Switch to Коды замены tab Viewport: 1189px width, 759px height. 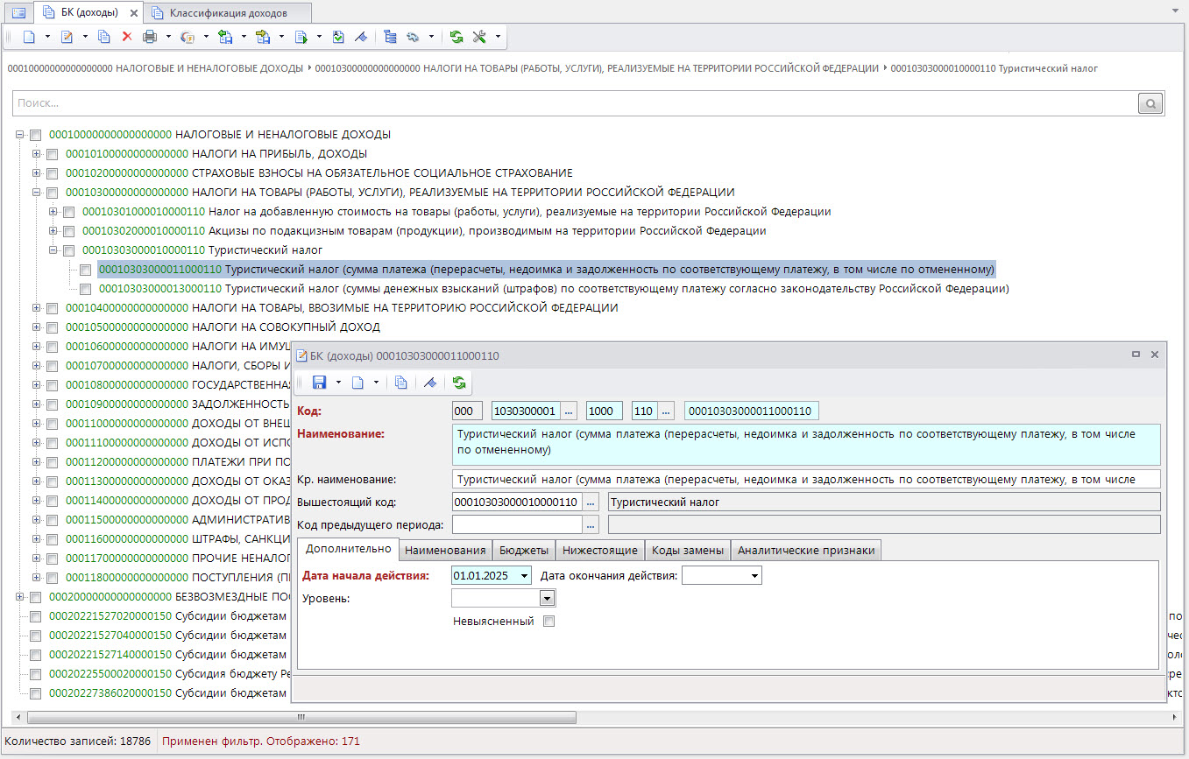click(x=688, y=550)
